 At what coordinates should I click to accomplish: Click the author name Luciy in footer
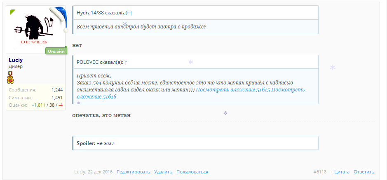pyautogui.click(x=80, y=172)
